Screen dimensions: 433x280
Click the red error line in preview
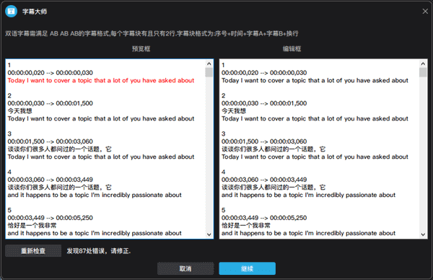pos(101,80)
